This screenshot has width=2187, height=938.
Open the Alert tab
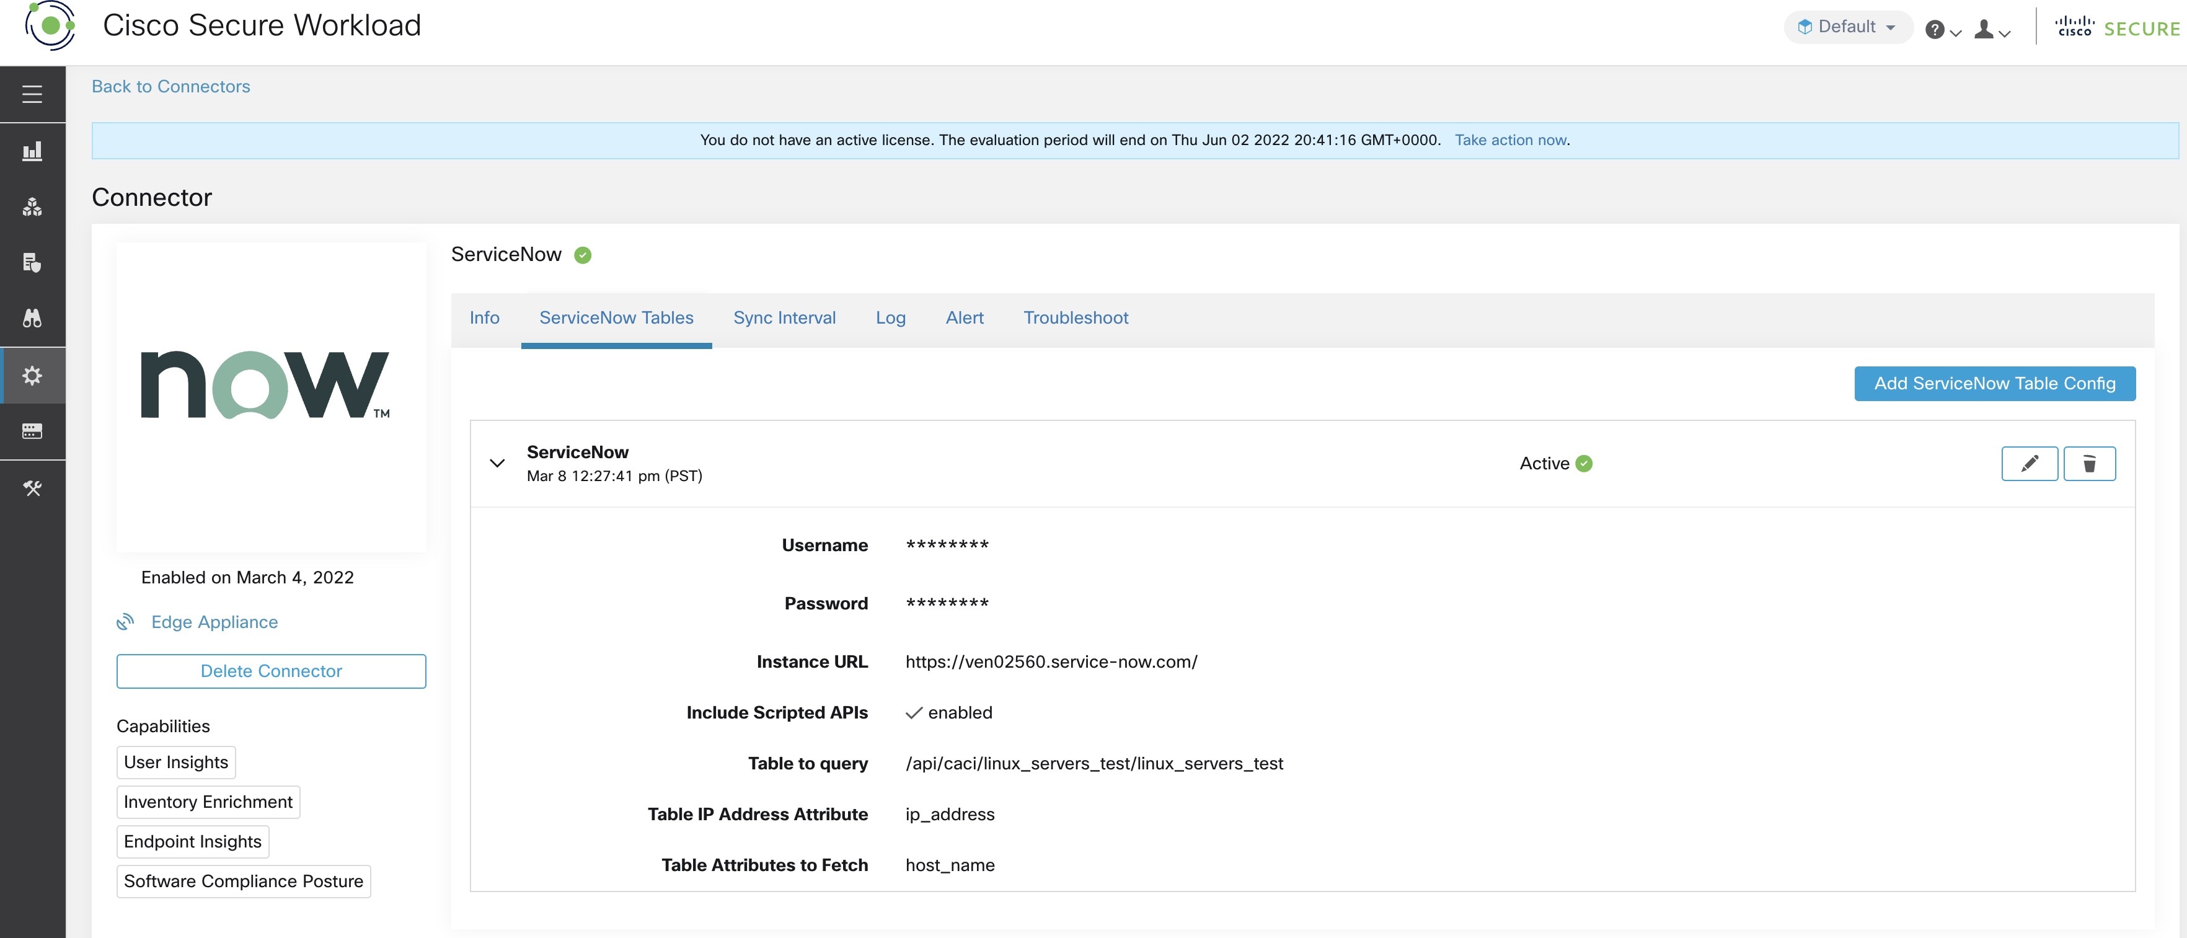[x=965, y=317]
